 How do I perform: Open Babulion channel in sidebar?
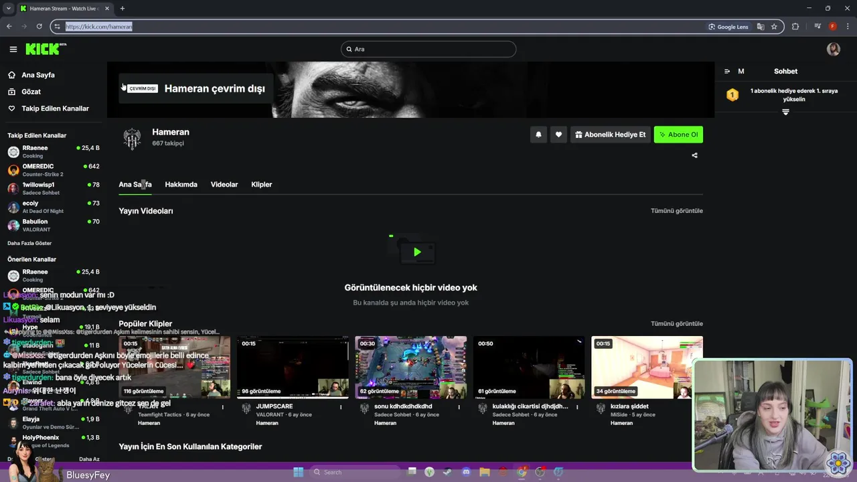click(54, 226)
